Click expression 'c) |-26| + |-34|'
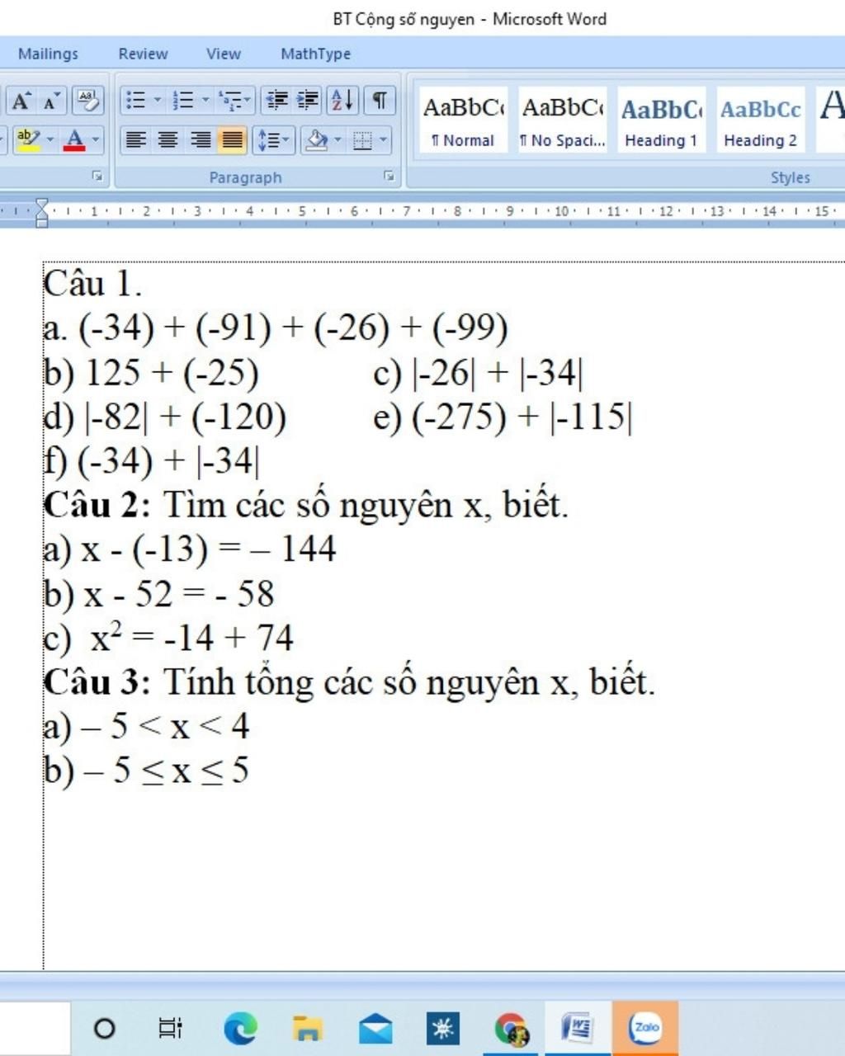The height and width of the screenshot is (1056, 845). coord(479,373)
